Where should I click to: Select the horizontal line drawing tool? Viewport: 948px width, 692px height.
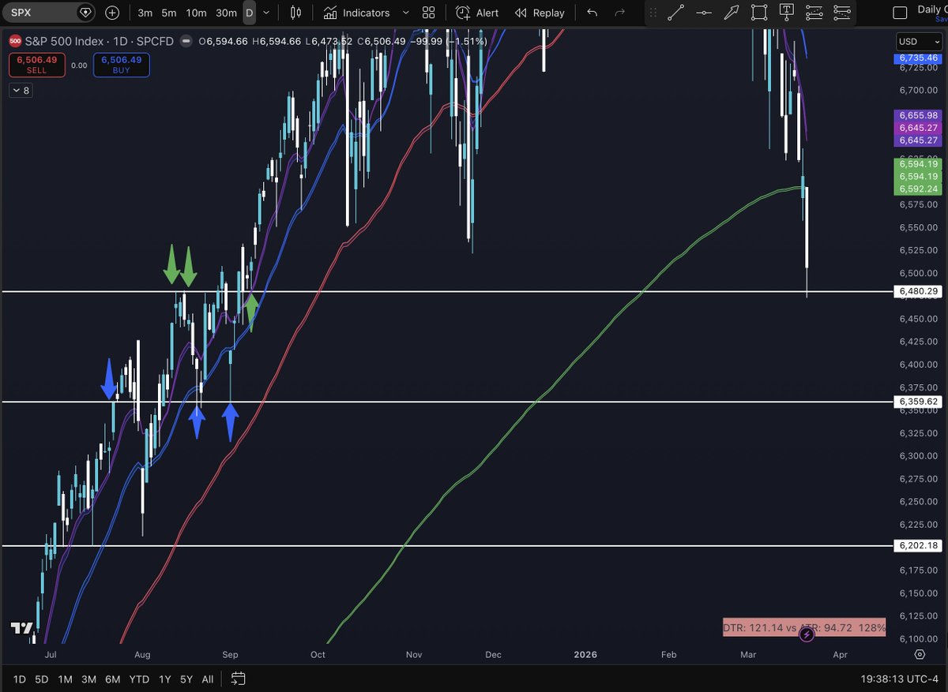703,13
